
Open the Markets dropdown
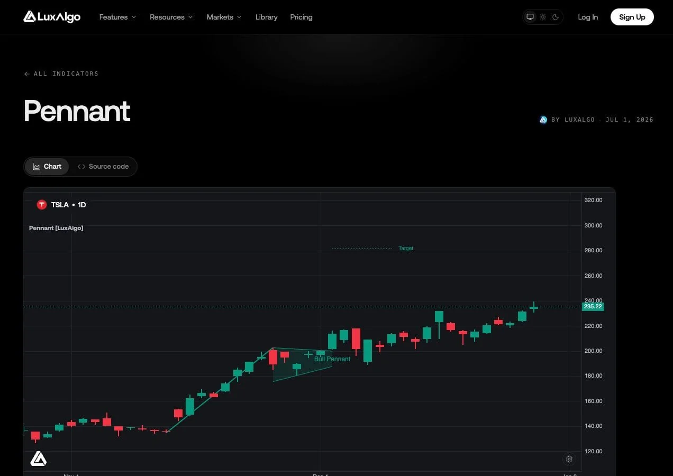pos(224,17)
